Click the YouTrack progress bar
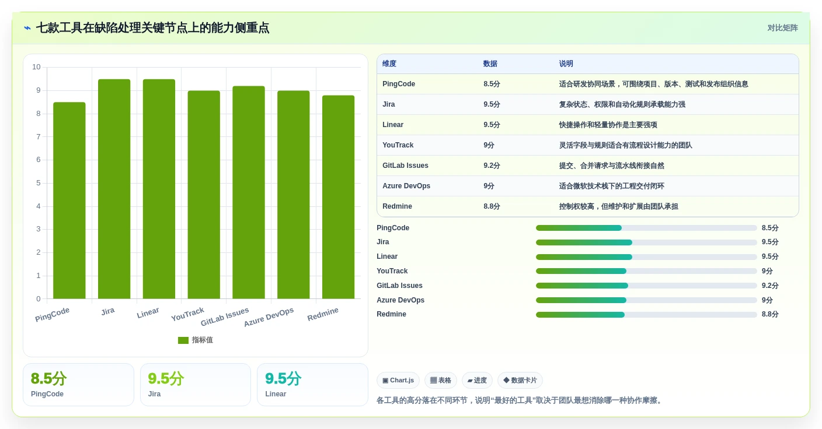This screenshot has height=429, width=822. pos(646,271)
